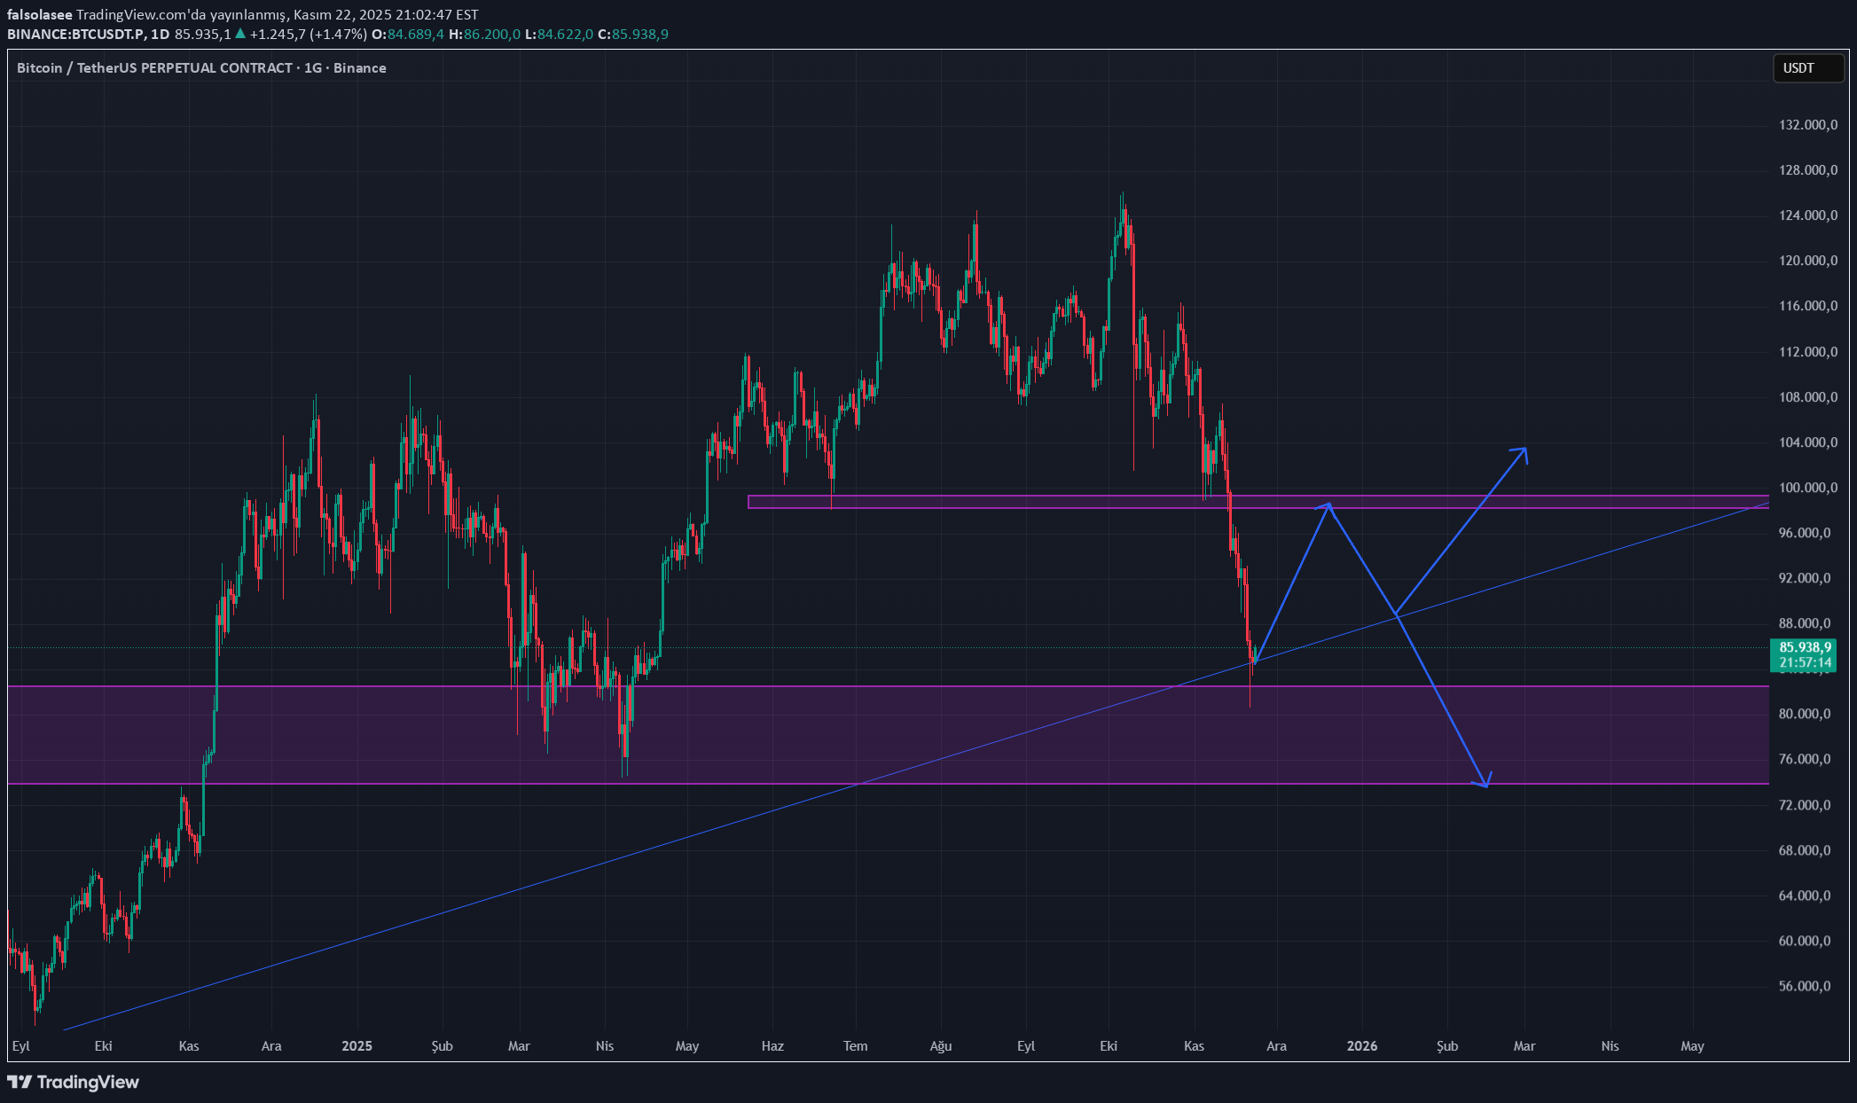The image size is (1857, 1103).
Task: Click the upward blue arrowhead near 104.000
Action: pos(1524,450)
